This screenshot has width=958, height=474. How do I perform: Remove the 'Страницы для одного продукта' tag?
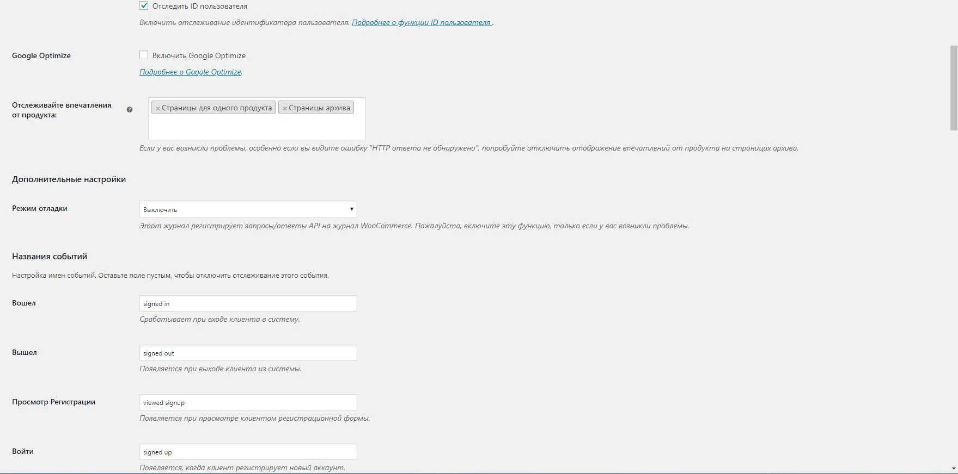click(x=158, y=108)
